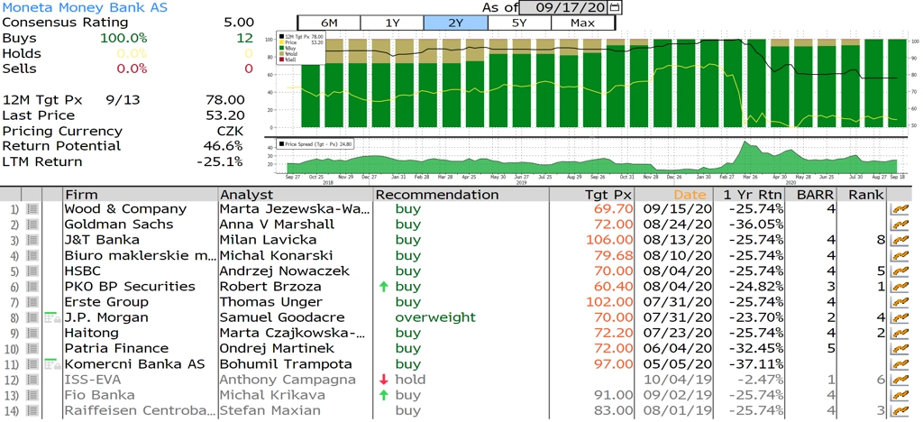Viewport: 923px width, 422px height.
Task: Open the chart icon at the end of the PKO BP Securities row
Action: coord(900,287)
